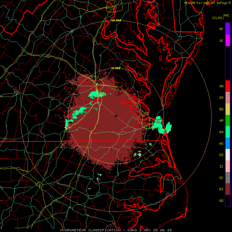Image resolution: width=232 pixels, height=232 pixels.
Task: Click the DS legend label
Action: [x=221, y=155]
